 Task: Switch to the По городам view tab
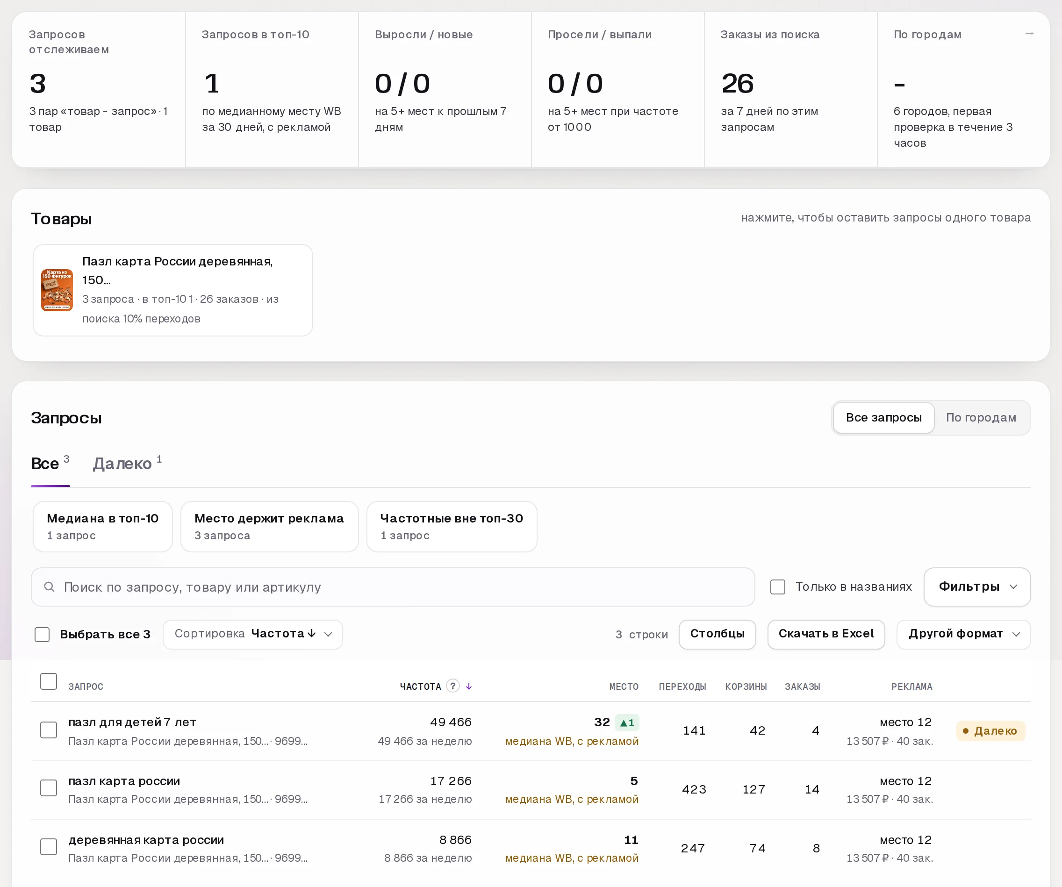981,418
